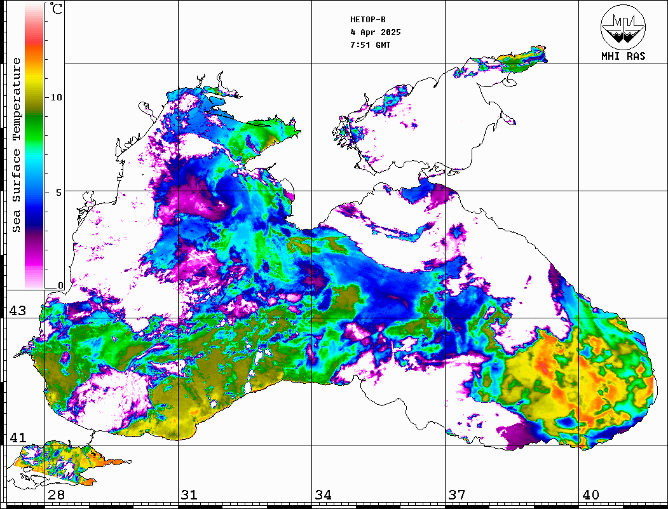This screenshot has height=509, width=668.
Task: Click longitude label '40'
Action: click(590, 494)
